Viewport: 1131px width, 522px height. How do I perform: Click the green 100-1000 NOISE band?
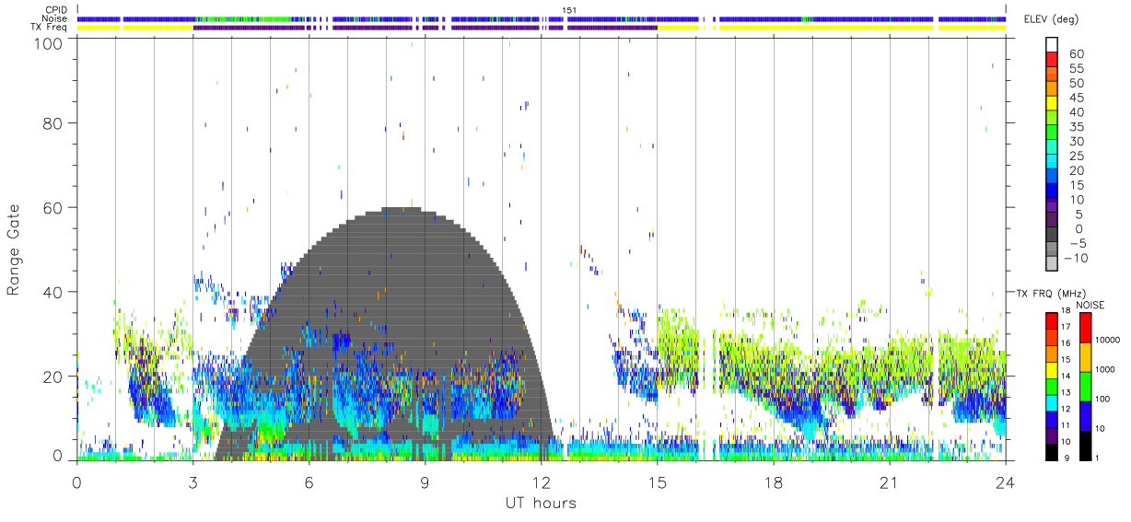click(x=1084, y=385)
